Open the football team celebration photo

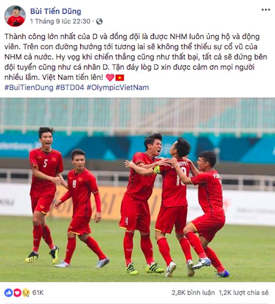coord(137,190)
